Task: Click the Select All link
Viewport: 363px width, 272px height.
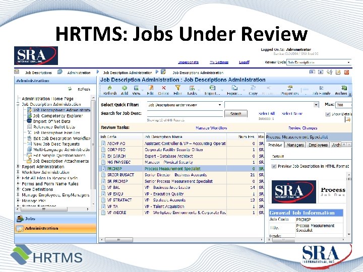Action: pyautogui.click(x=267, y=113)
